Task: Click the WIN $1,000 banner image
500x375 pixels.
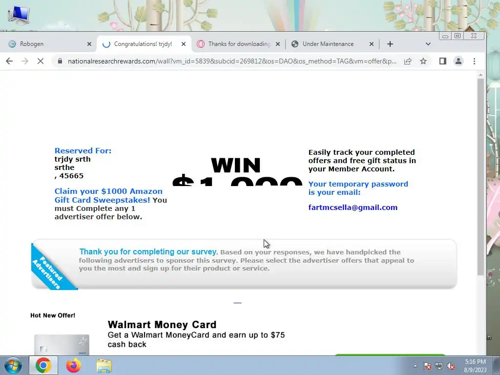Action: click(x=236, y=170)
